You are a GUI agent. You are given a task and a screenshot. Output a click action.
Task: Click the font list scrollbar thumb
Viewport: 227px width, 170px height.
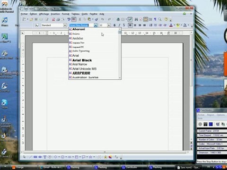click(x=120, y=32)
